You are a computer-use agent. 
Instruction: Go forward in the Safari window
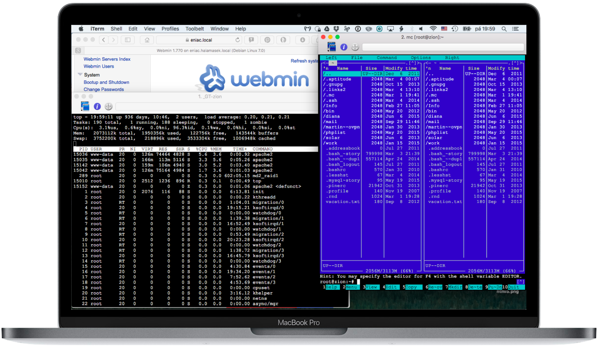(x=114, y=40)
